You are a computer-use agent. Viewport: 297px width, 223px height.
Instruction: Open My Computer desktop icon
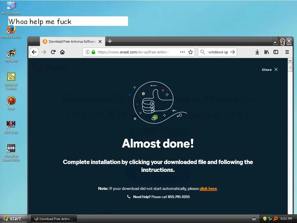(11, 8)
